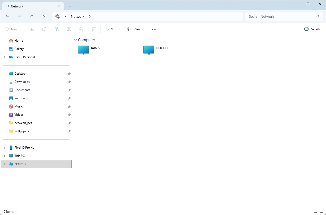Navigate to the between_pcs folder
The width and height of the screenshot is (326, 215).
click(x=23, y=123)
